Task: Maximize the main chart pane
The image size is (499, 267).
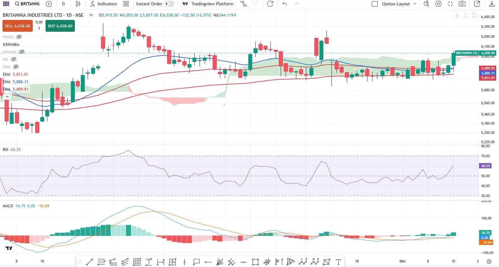Action: tap(474, 15)
